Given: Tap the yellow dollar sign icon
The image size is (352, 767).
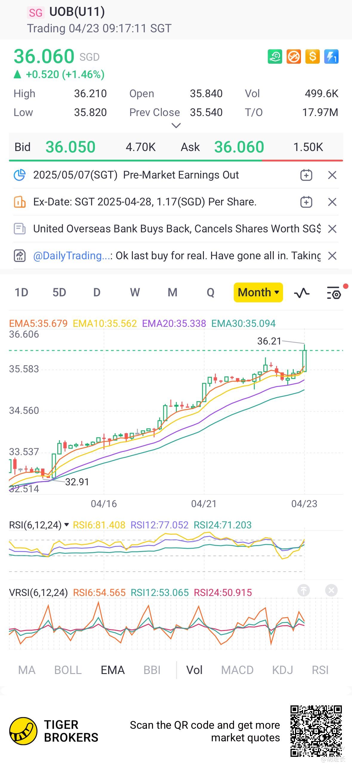Looking at the screenshot, I should [312, 57].
